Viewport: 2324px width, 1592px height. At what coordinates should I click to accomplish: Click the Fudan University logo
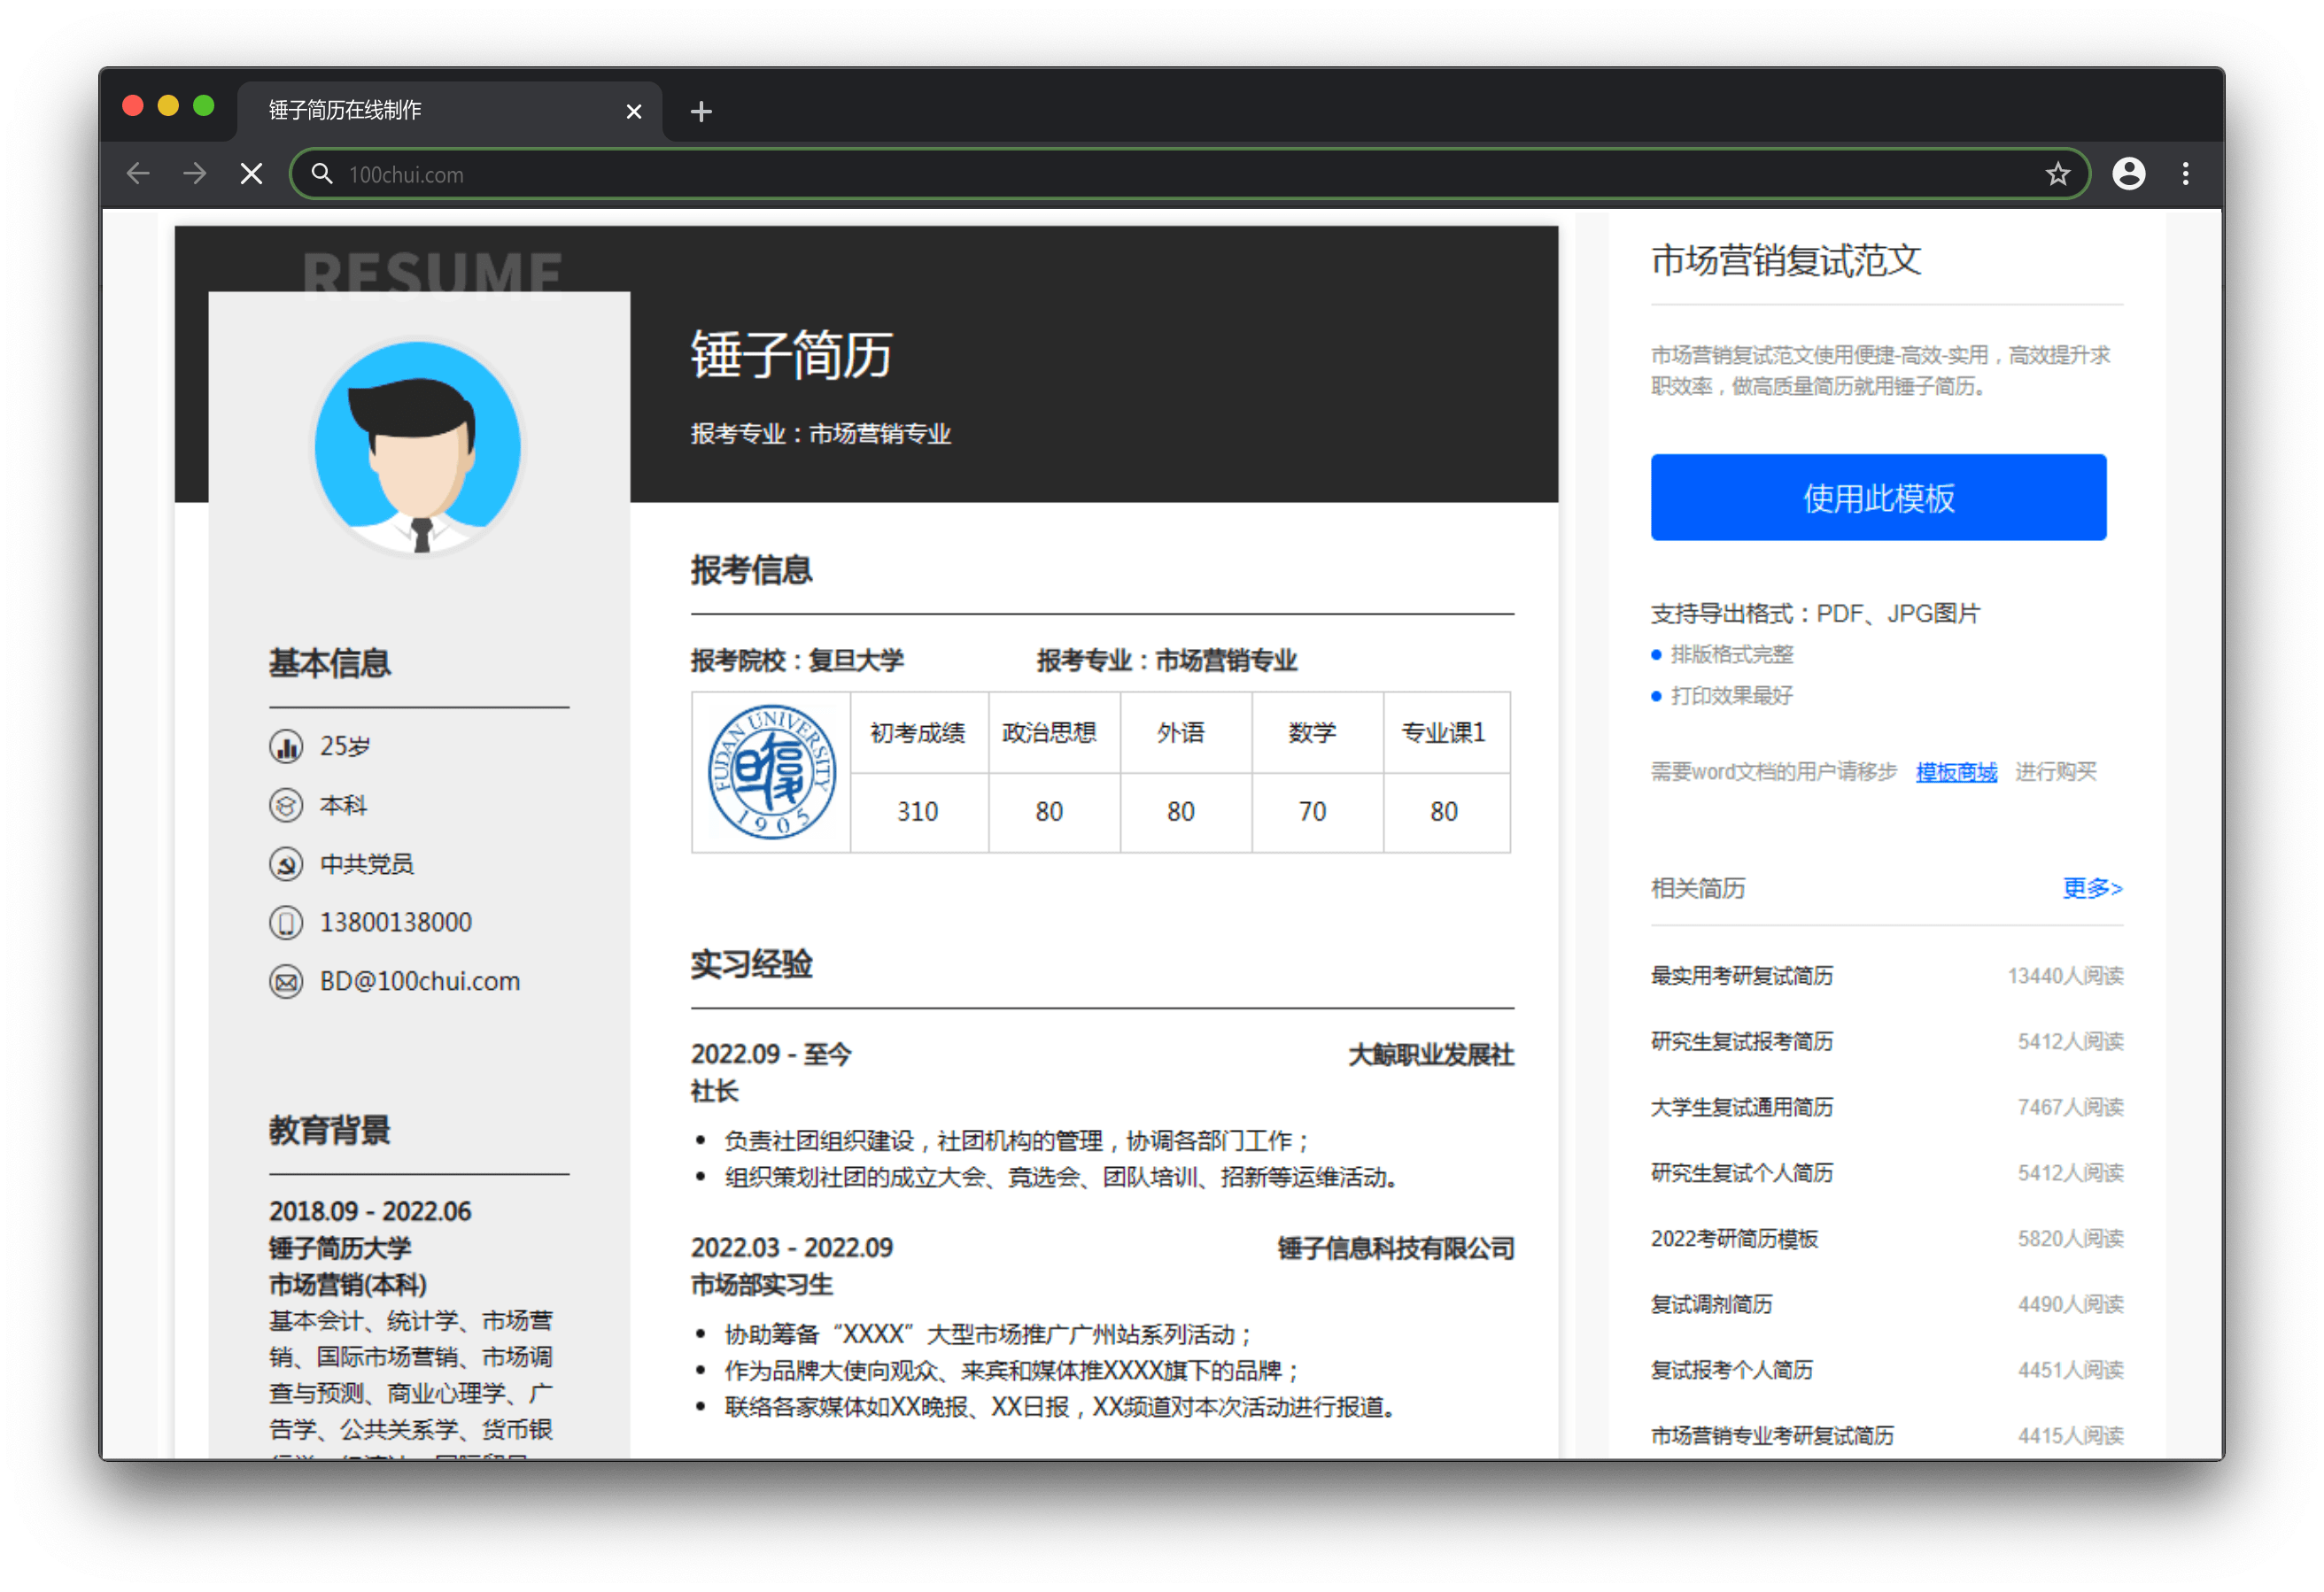pyautogui.click(x=772, y=772)
